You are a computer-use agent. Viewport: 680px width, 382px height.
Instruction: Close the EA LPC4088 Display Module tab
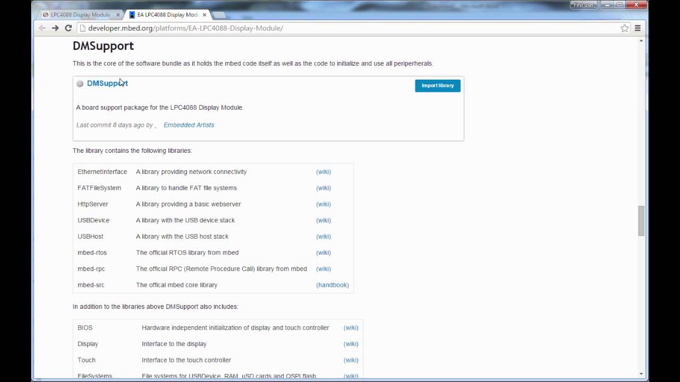pos(204,15)
